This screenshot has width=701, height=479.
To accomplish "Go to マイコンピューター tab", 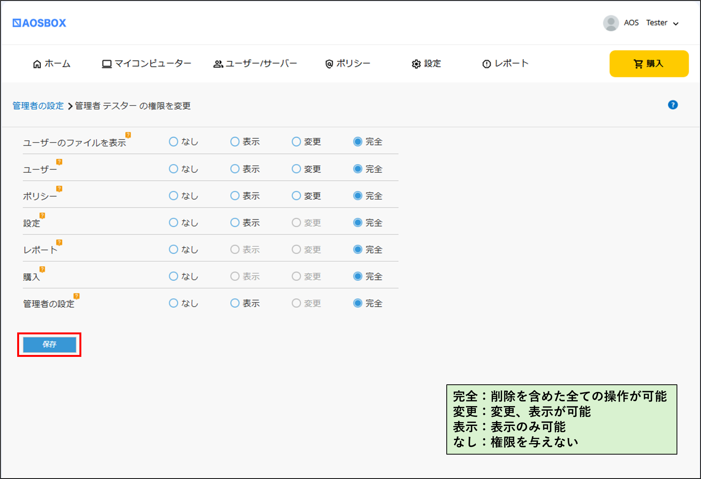I will click(146, 64).
